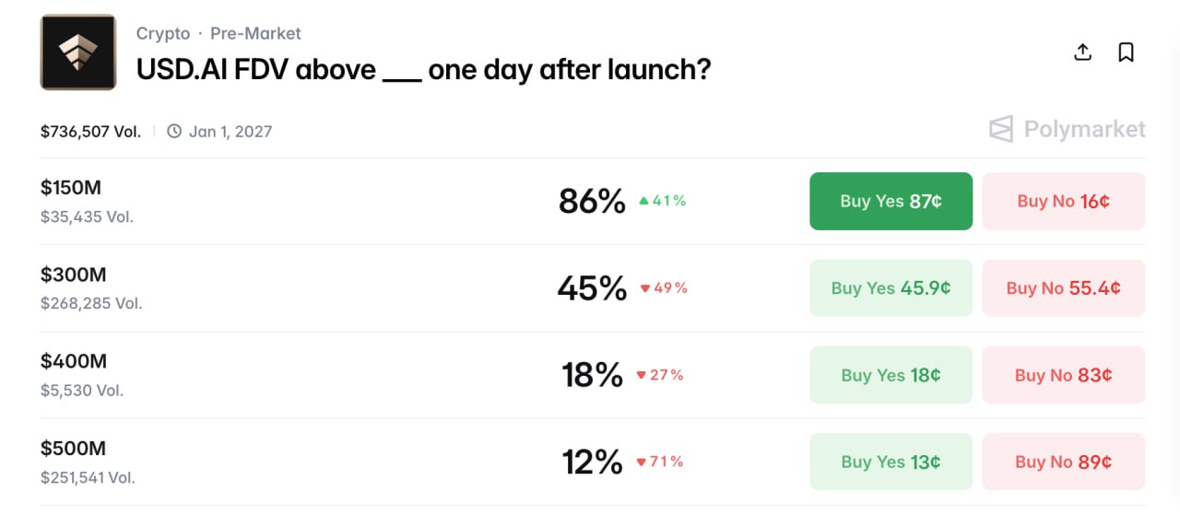Buy Yes at 45.9¢ for $300M
Viewport: 1180px width, 515px height.
coord(891,288)
